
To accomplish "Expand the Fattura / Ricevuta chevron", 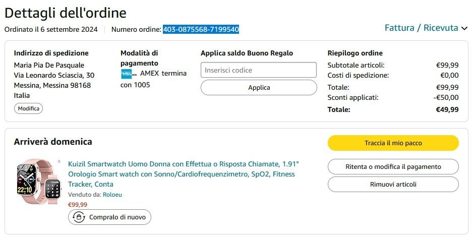I will [464, 29].
